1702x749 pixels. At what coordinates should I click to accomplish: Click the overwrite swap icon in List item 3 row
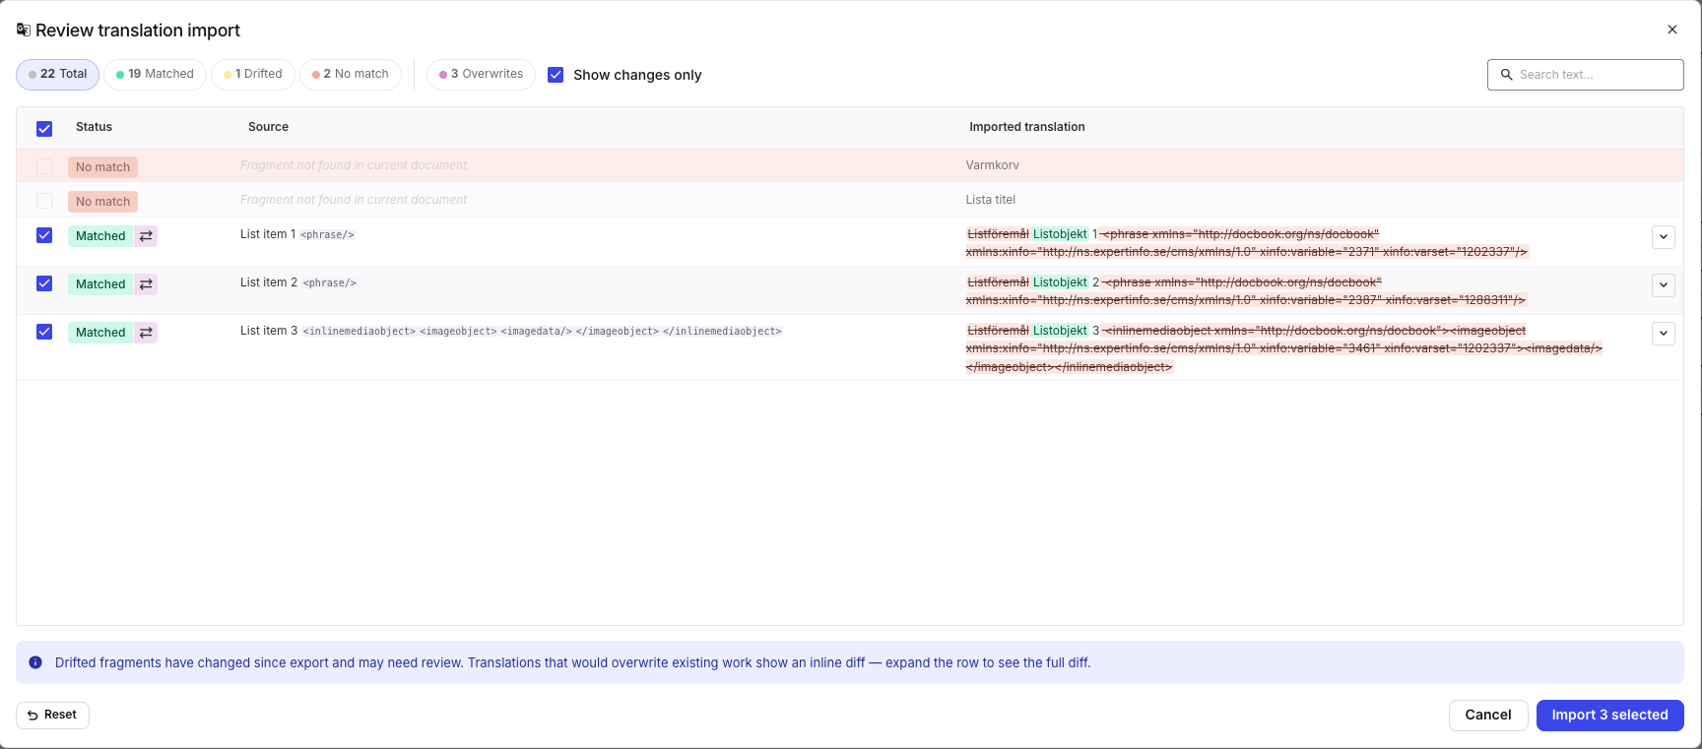[146, 333]
